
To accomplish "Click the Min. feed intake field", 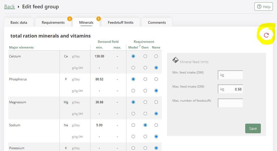I will tap(230, 75).
